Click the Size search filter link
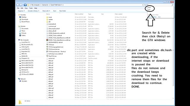The height and width of the screenshot is (106, 190). pos(159,17)
